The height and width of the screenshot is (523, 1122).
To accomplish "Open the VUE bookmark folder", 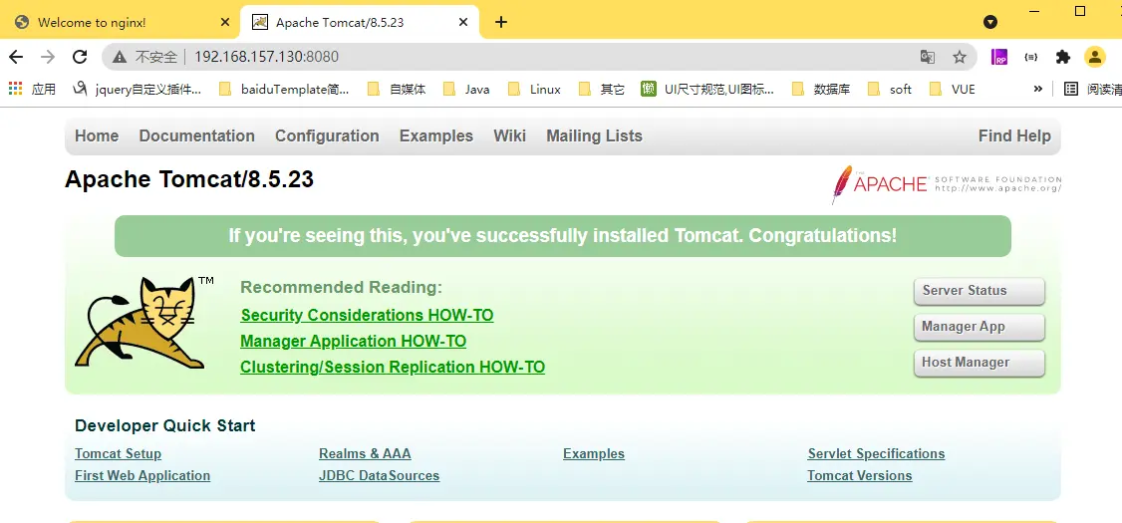I will [953, 90].
